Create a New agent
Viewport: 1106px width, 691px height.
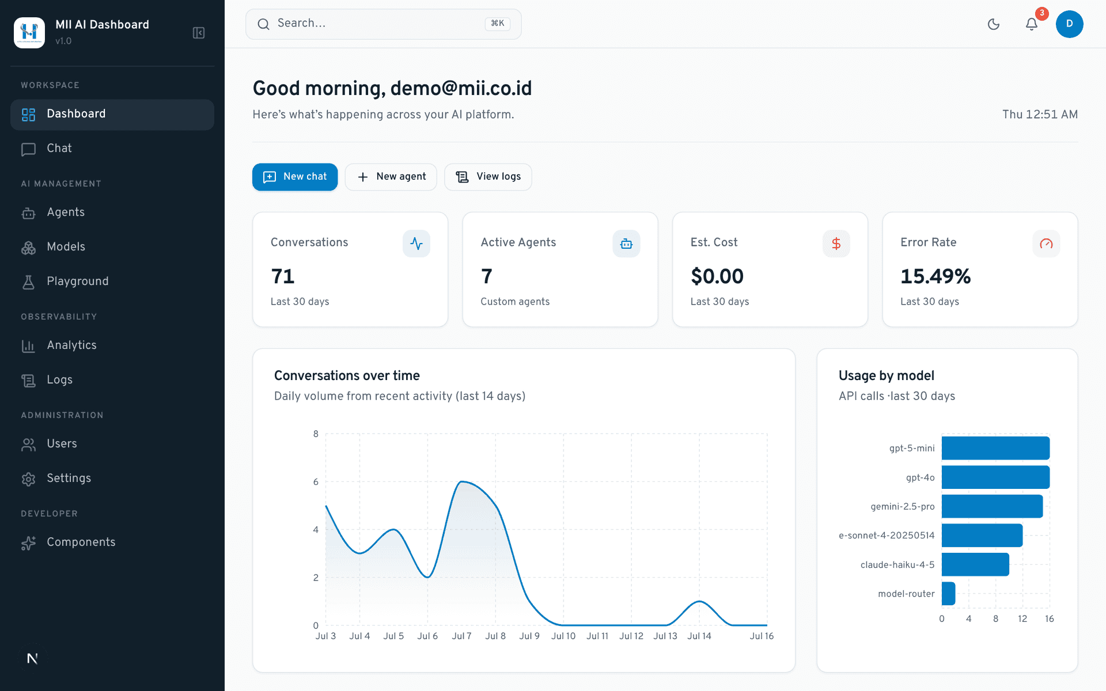point(391,177)
